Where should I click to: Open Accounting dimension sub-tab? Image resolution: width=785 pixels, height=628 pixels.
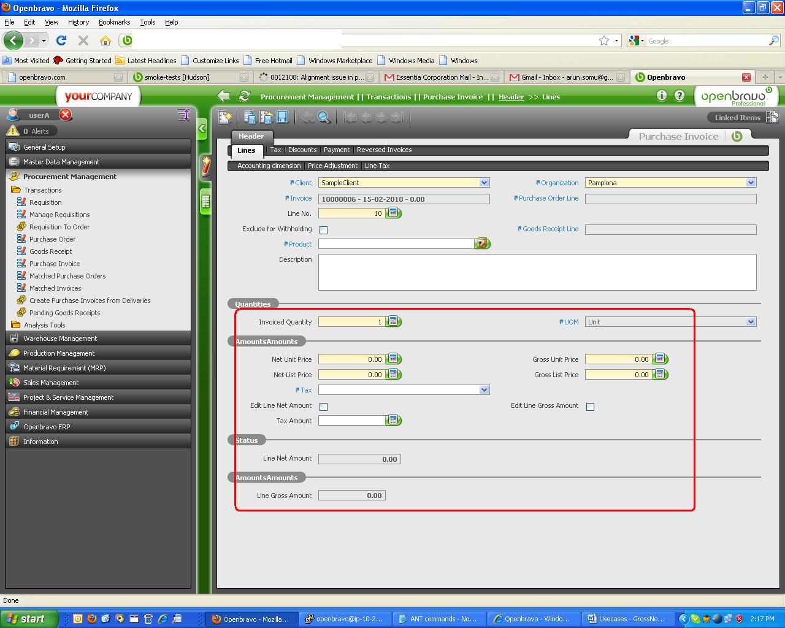[269, 166]
